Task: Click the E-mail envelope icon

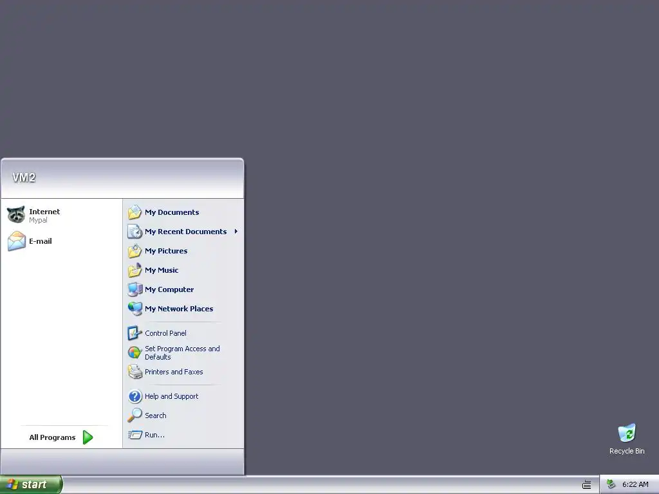Action: (16, 241)
